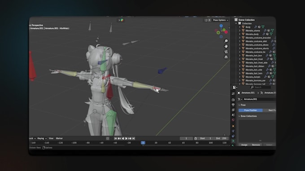This screenshot has height=171, width=305.
Task: Click the vertex groups icon on Manuka_atama row
Action: coord(269,31)
